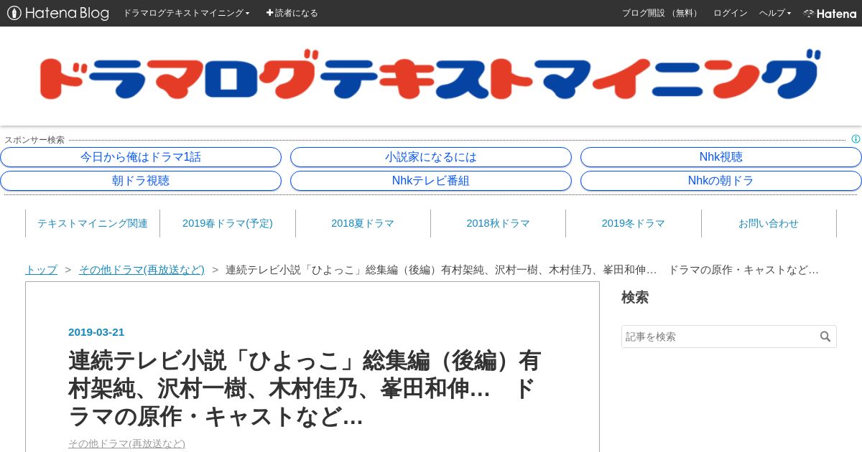862x452 pixels.
Task: Click the article date 2019-03-21
Action: [96, 332]
